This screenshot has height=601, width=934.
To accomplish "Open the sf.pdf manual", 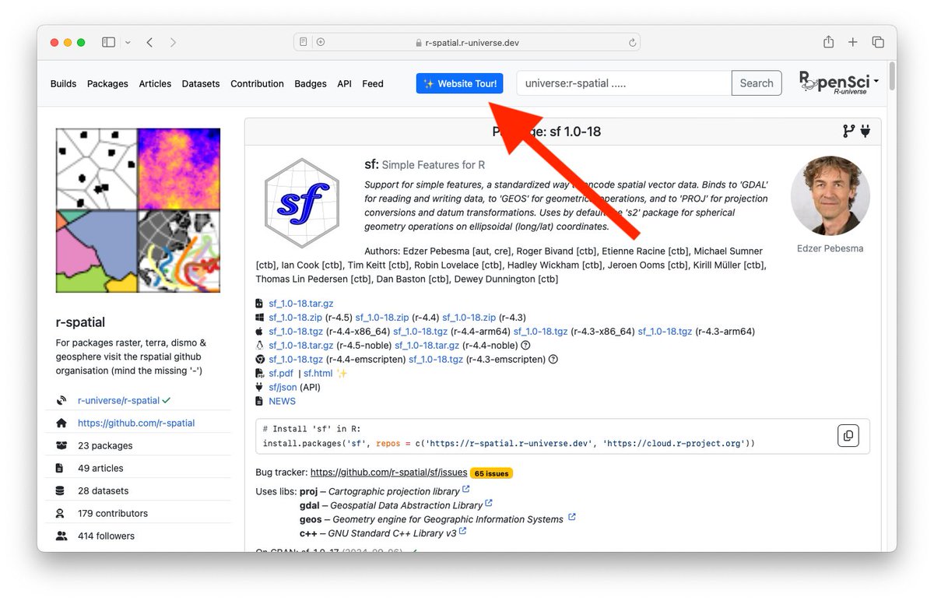I will 281,374.
